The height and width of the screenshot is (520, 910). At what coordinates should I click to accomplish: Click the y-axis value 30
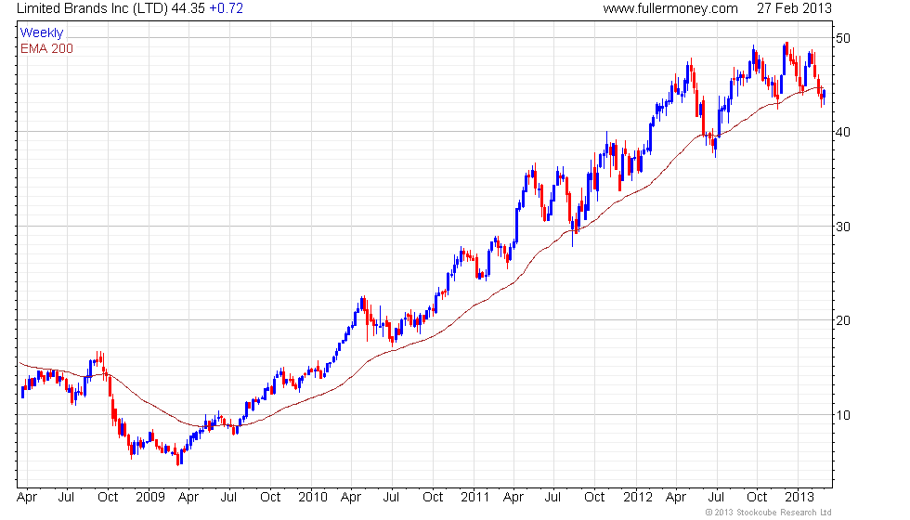click(x=843, y=227)
